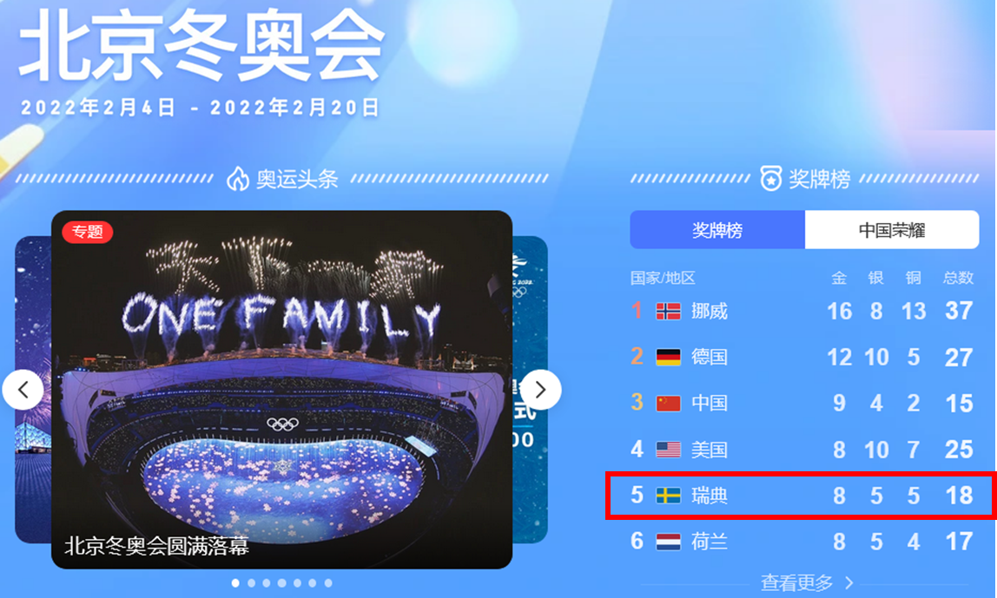
Task: Select the last carousel pagination dot
Action: 328,582
